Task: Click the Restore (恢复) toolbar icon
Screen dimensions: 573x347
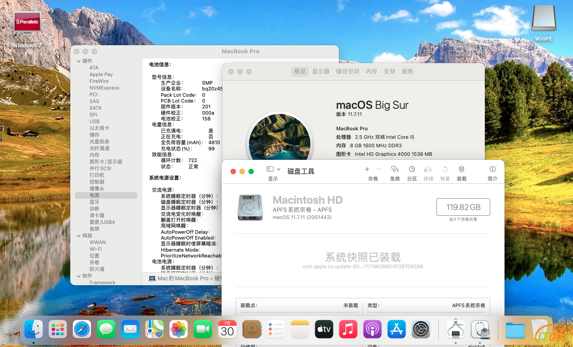Action: point(445,169)
